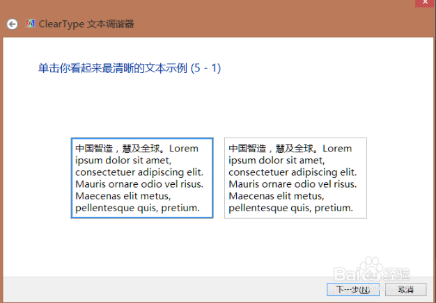The height and width of the screenshot is (303, 436).
Task: Select the right text sample box
Action: (295, 178)
